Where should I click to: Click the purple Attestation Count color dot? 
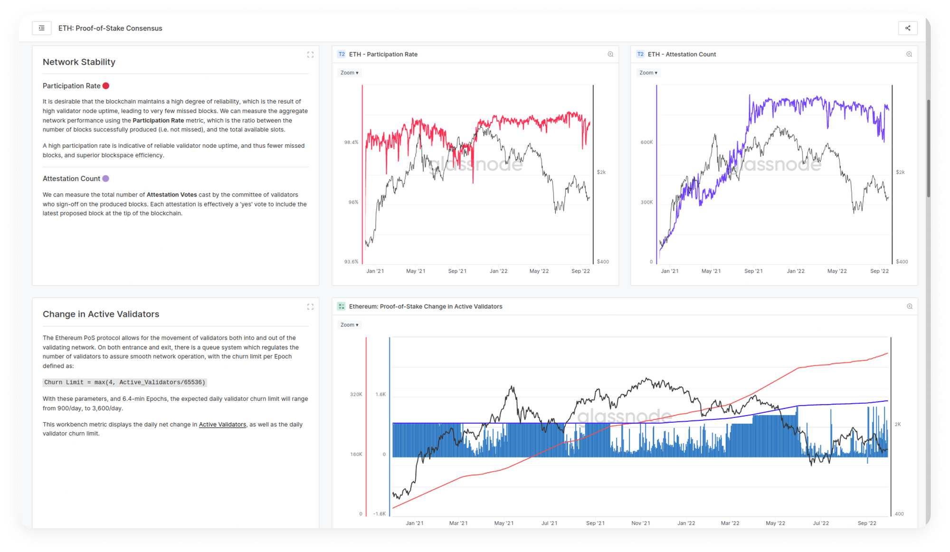point(105,179)
